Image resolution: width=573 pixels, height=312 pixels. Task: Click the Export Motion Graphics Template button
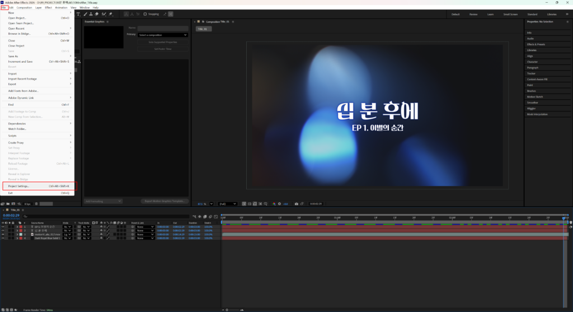point(164,201)
